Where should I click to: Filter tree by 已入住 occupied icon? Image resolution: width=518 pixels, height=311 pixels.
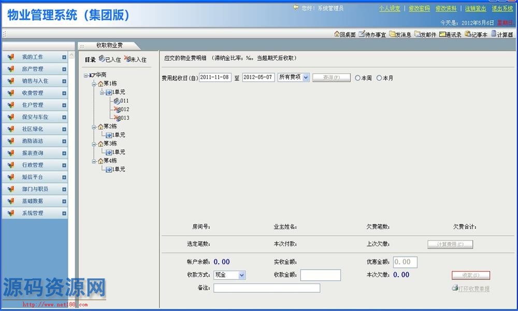(x=102, y=59)
